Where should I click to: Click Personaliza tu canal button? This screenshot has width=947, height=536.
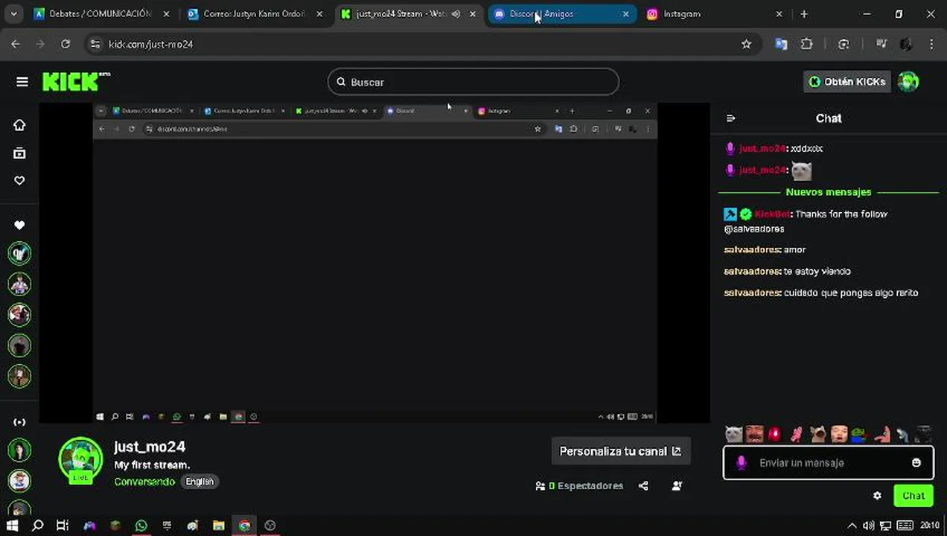tap(620, 451)
